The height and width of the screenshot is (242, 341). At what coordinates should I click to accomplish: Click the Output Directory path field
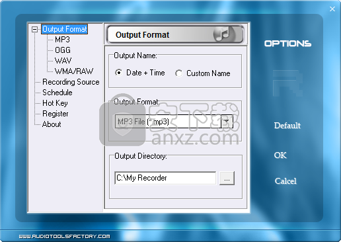click(165, 178)
